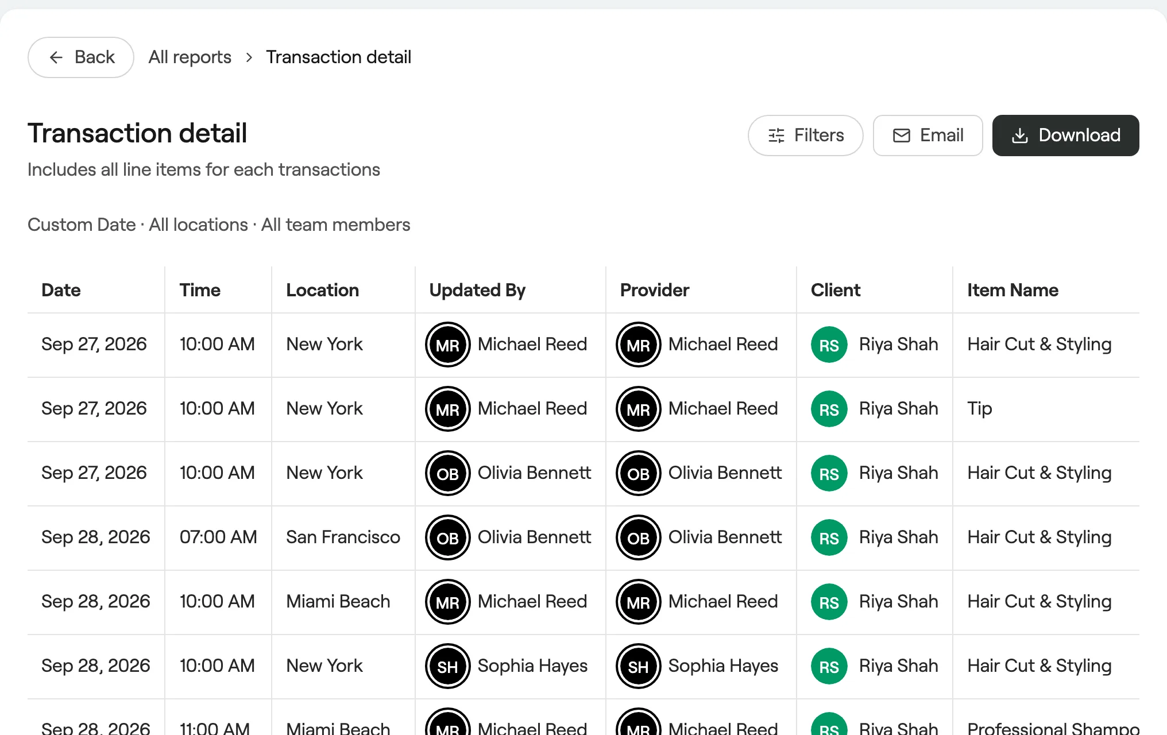Click the MR provider avatar in the Miami Beach 10:00 AM row
The width and height of the screenshot is (1167, 735).
click(x=639, y=602)
